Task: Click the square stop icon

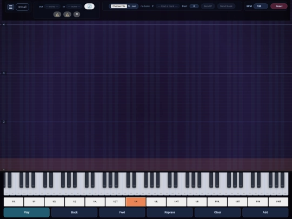Action: click(77, 15)
